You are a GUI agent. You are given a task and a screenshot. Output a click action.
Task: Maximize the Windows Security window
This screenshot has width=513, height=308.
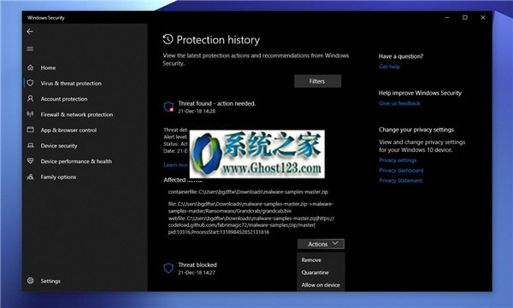465,18
